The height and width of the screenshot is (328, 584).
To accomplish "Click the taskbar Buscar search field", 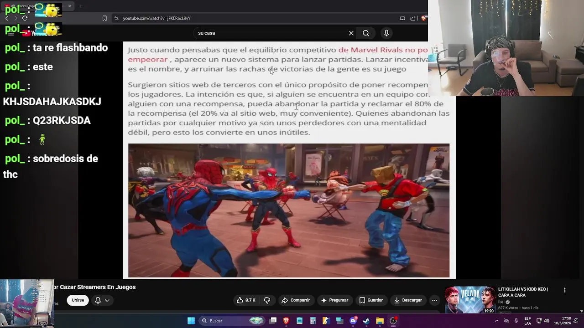I will pyautogui.click(x=233, y=321).
